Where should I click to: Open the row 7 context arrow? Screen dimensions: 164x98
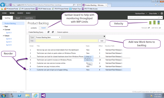28,70
